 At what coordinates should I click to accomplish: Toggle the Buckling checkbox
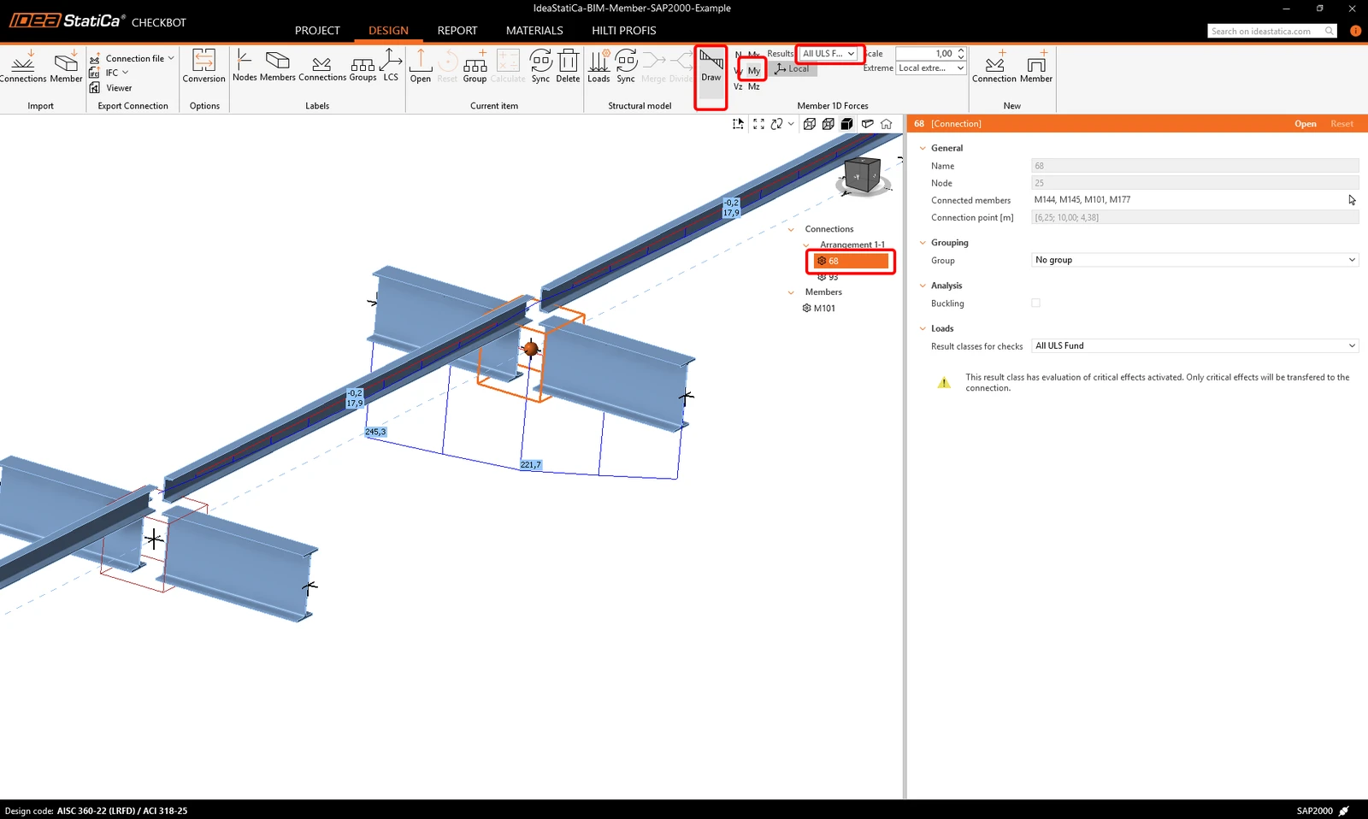(x=1036, y=303)
